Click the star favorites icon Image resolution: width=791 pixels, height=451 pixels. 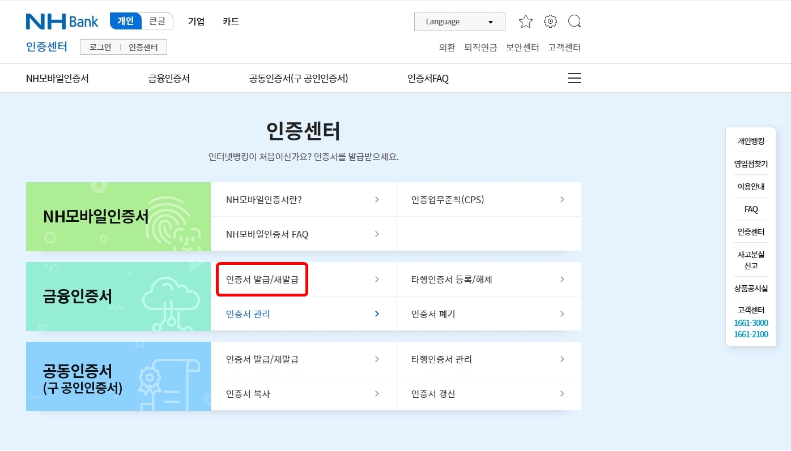tap(525, 21)
